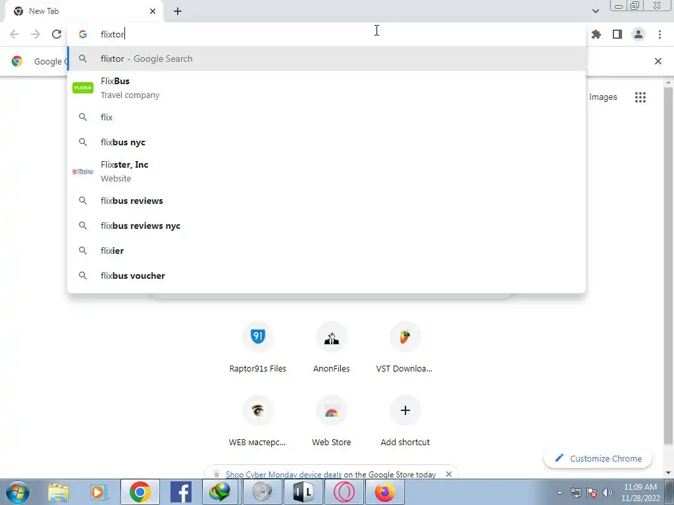674x505 pixels.
Task: Open the speaker app on taskbar
Action: pos(262,492)
